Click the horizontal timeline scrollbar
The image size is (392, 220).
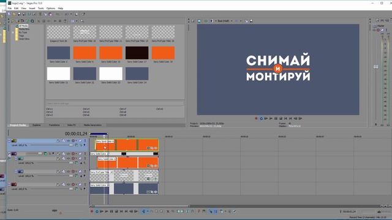tap(141, 207)
